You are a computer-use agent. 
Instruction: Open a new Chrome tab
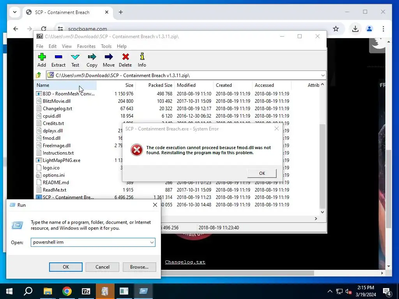(x=121, y=12)
